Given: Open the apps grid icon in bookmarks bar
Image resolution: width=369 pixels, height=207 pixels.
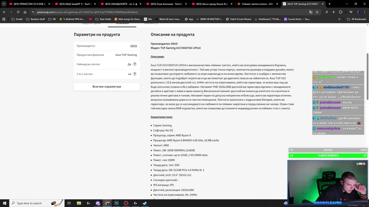Looking at the screenshot, I should tap(4, 19).
